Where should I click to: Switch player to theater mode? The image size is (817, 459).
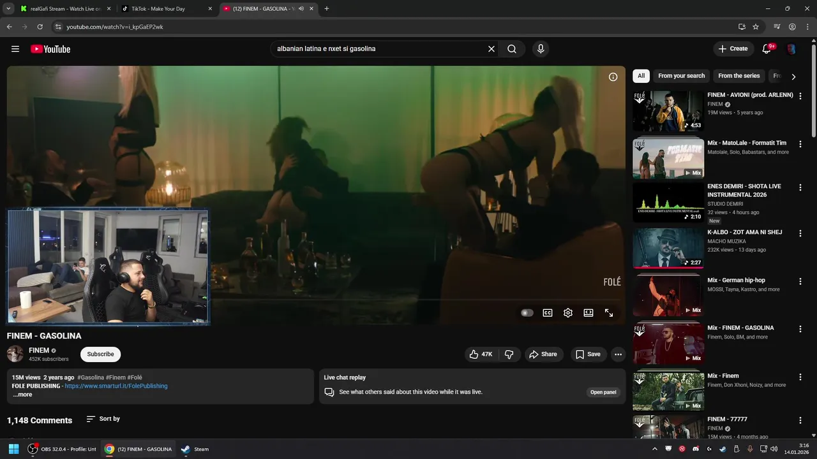tap(588, 313)
